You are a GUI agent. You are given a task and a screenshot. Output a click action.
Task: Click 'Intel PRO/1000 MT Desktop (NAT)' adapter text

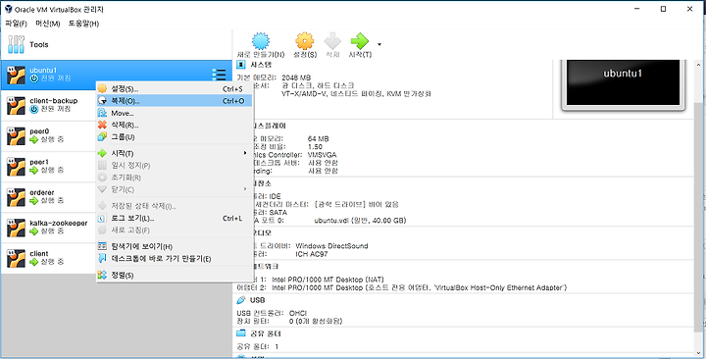pyautogui.click(x=328, y=280)
